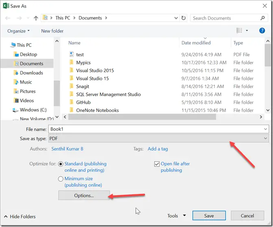Click the Videos folder icon
The width and height of the screenshot is (273, 227).
[x=16, y=100]
